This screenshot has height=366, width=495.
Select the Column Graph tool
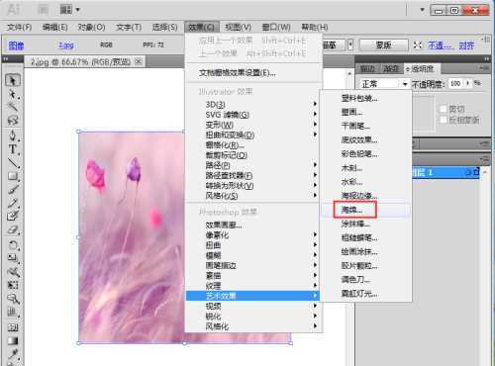pyautogui.click(x=13, y=312)
